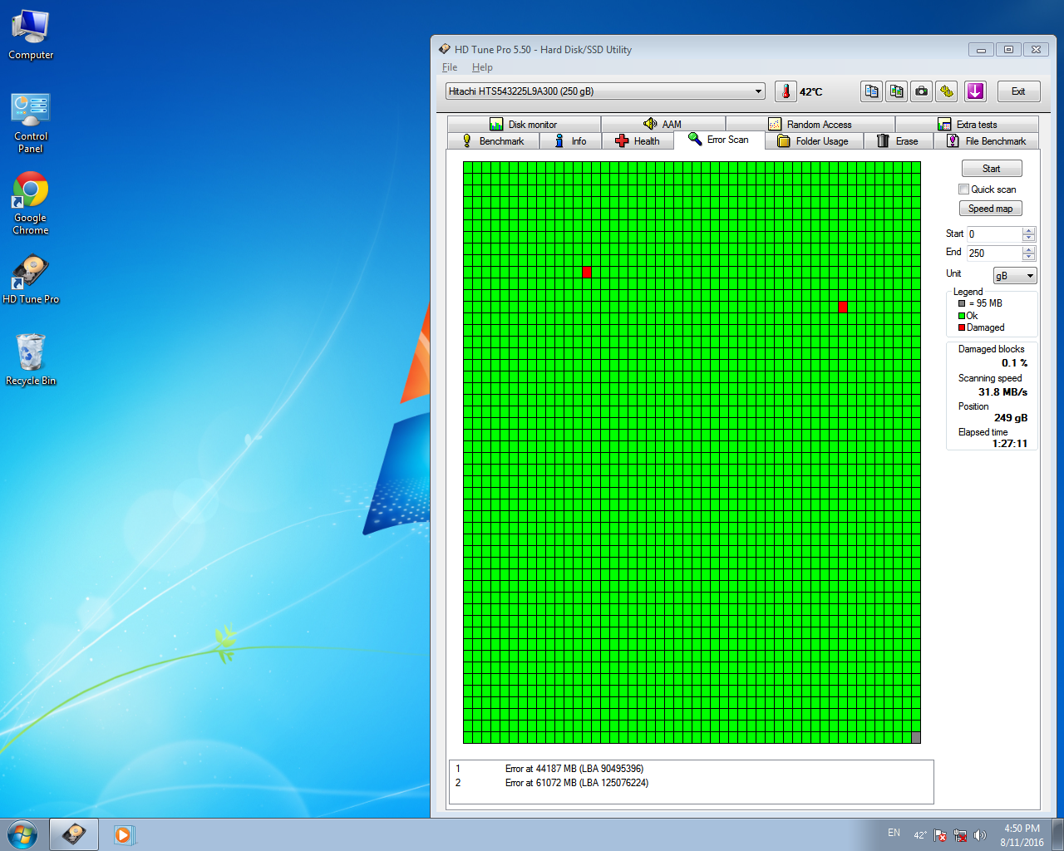
Task: Select error entry at 61072 MB
Action: [x=576, y=783]
